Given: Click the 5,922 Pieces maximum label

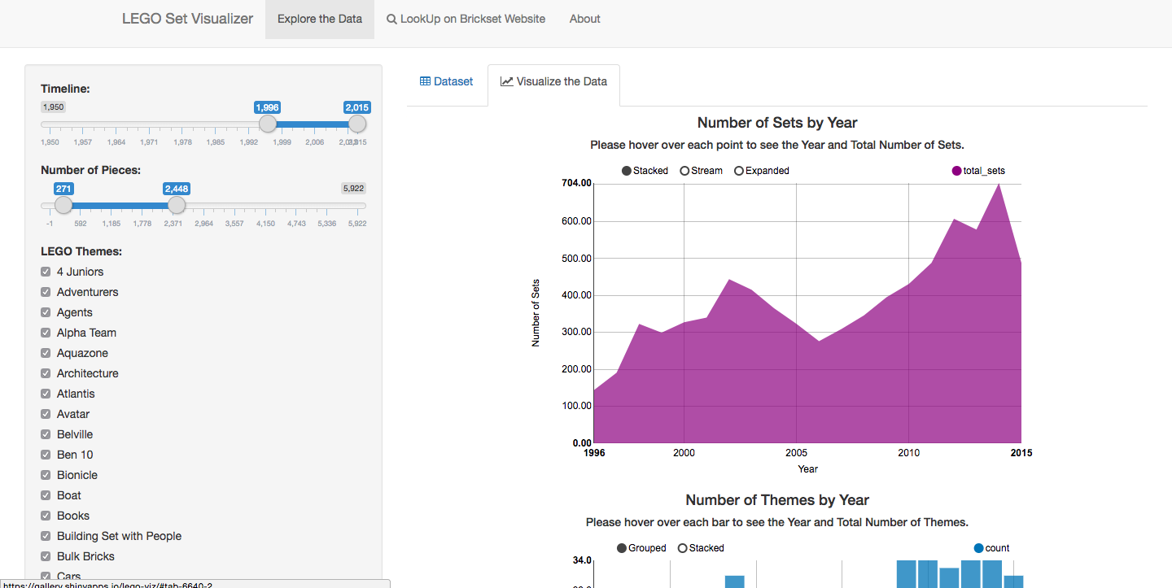Looking at the screenshot, I should click(353, 189).
